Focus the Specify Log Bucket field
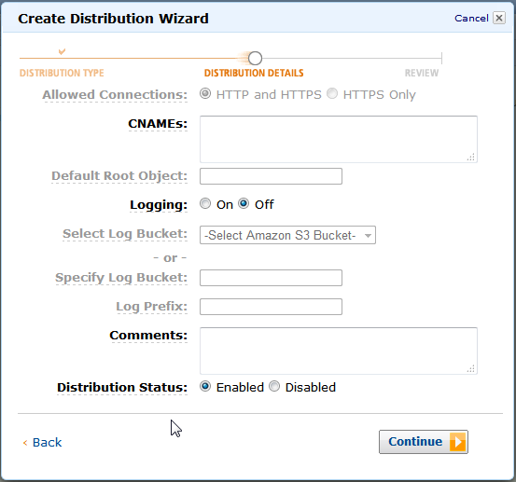Viewport: 516px width, 482px height. (x=271, y=278)
